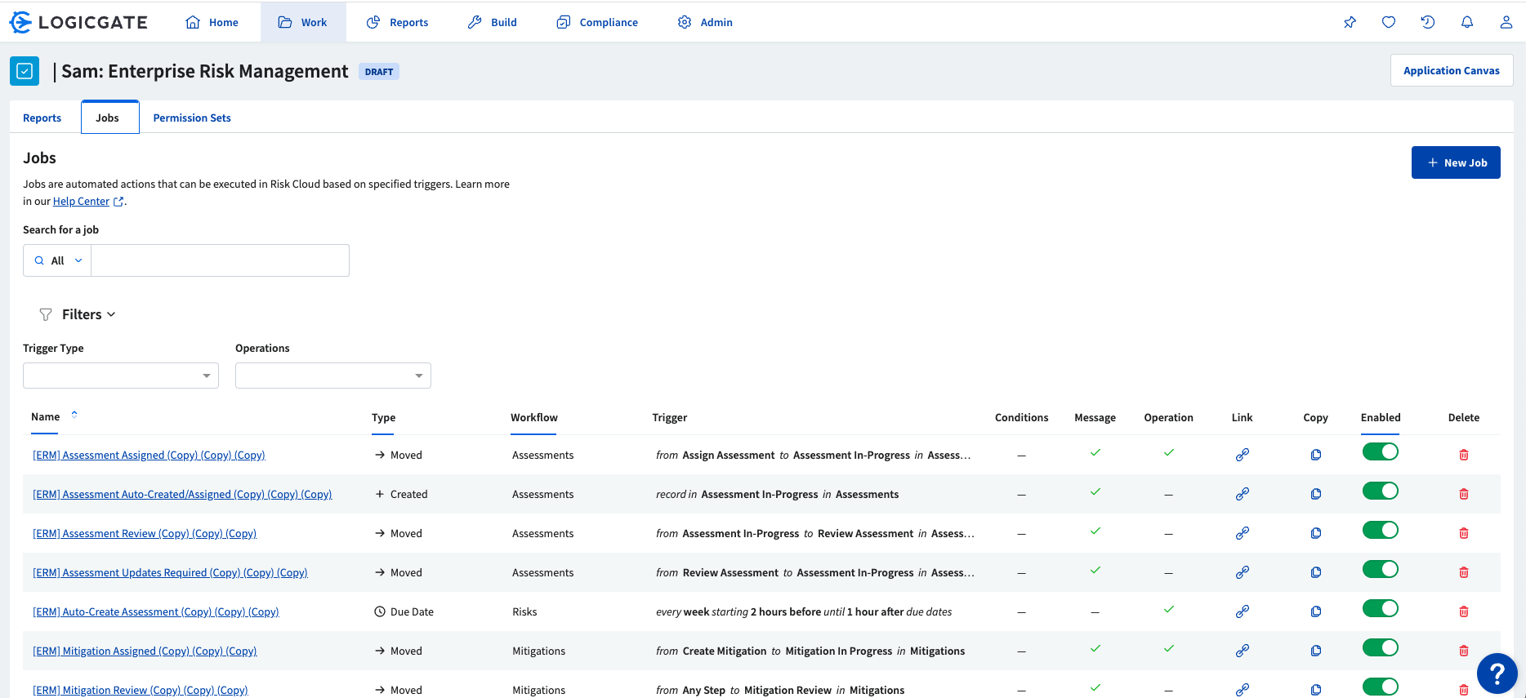1526x698 pixels.
Task: Switch to the Reports tab
Action: [42, 118]
